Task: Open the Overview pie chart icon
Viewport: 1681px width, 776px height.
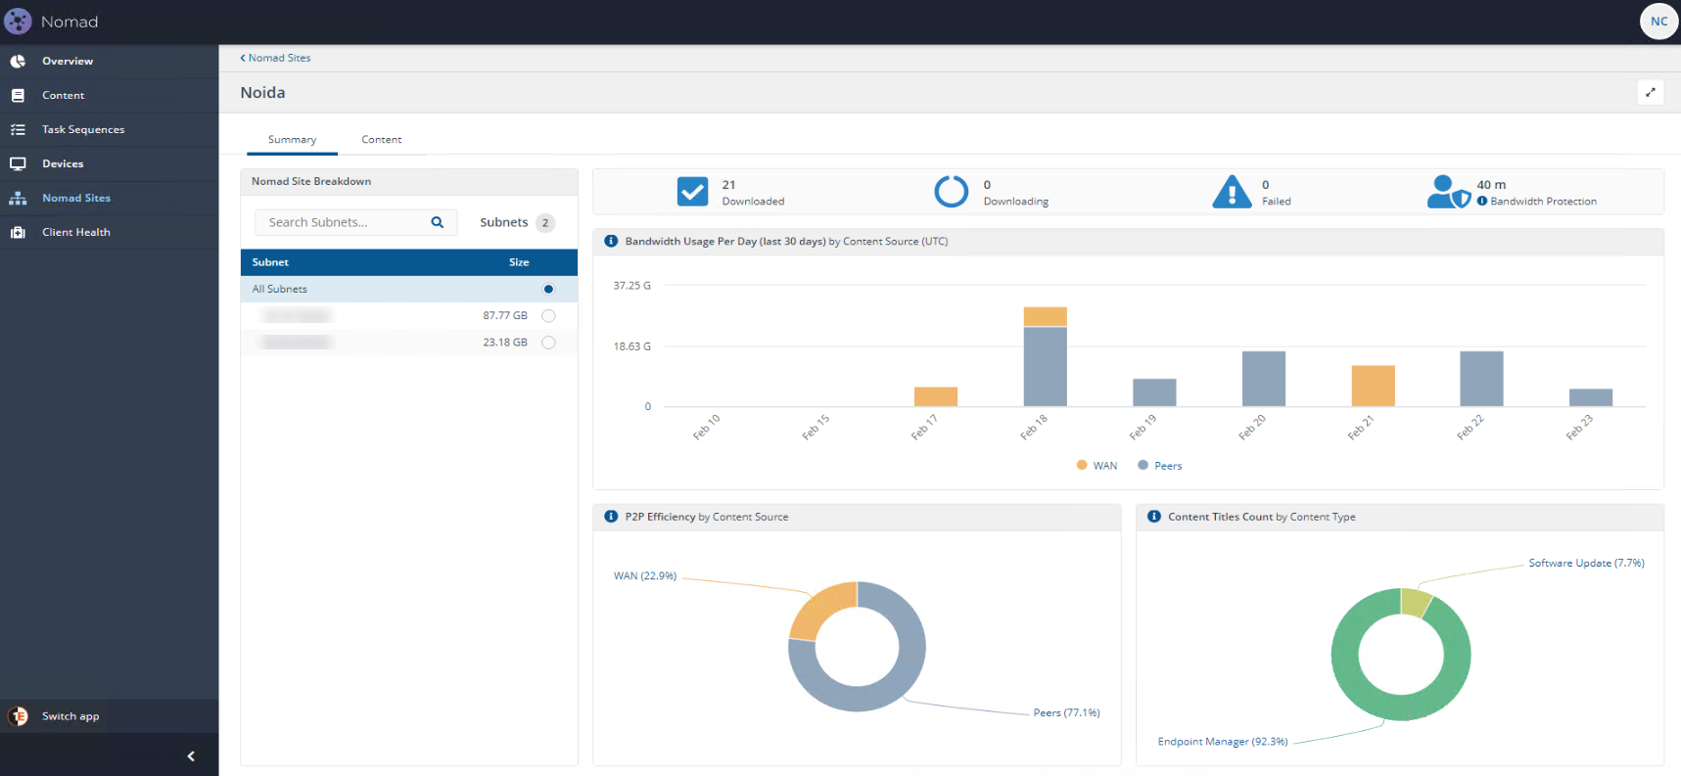Action: (x=18, y=61)
